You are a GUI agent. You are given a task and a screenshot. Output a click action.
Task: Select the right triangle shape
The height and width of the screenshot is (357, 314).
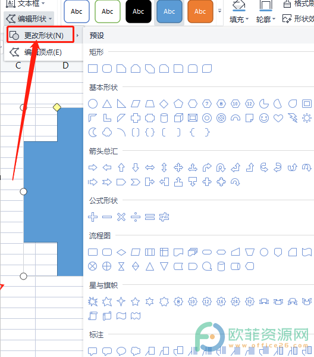121,104
